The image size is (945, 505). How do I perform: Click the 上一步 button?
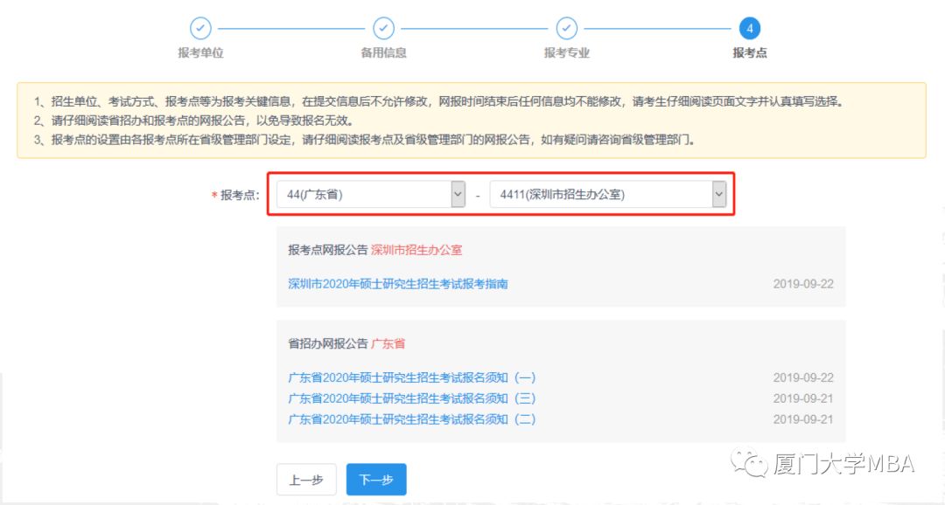306,479
